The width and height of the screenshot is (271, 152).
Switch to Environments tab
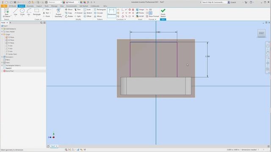[x=72, y=6]
